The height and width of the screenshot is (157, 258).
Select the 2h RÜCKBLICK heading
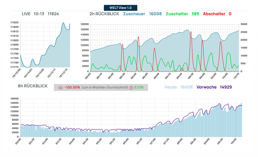tap(104, 14)
